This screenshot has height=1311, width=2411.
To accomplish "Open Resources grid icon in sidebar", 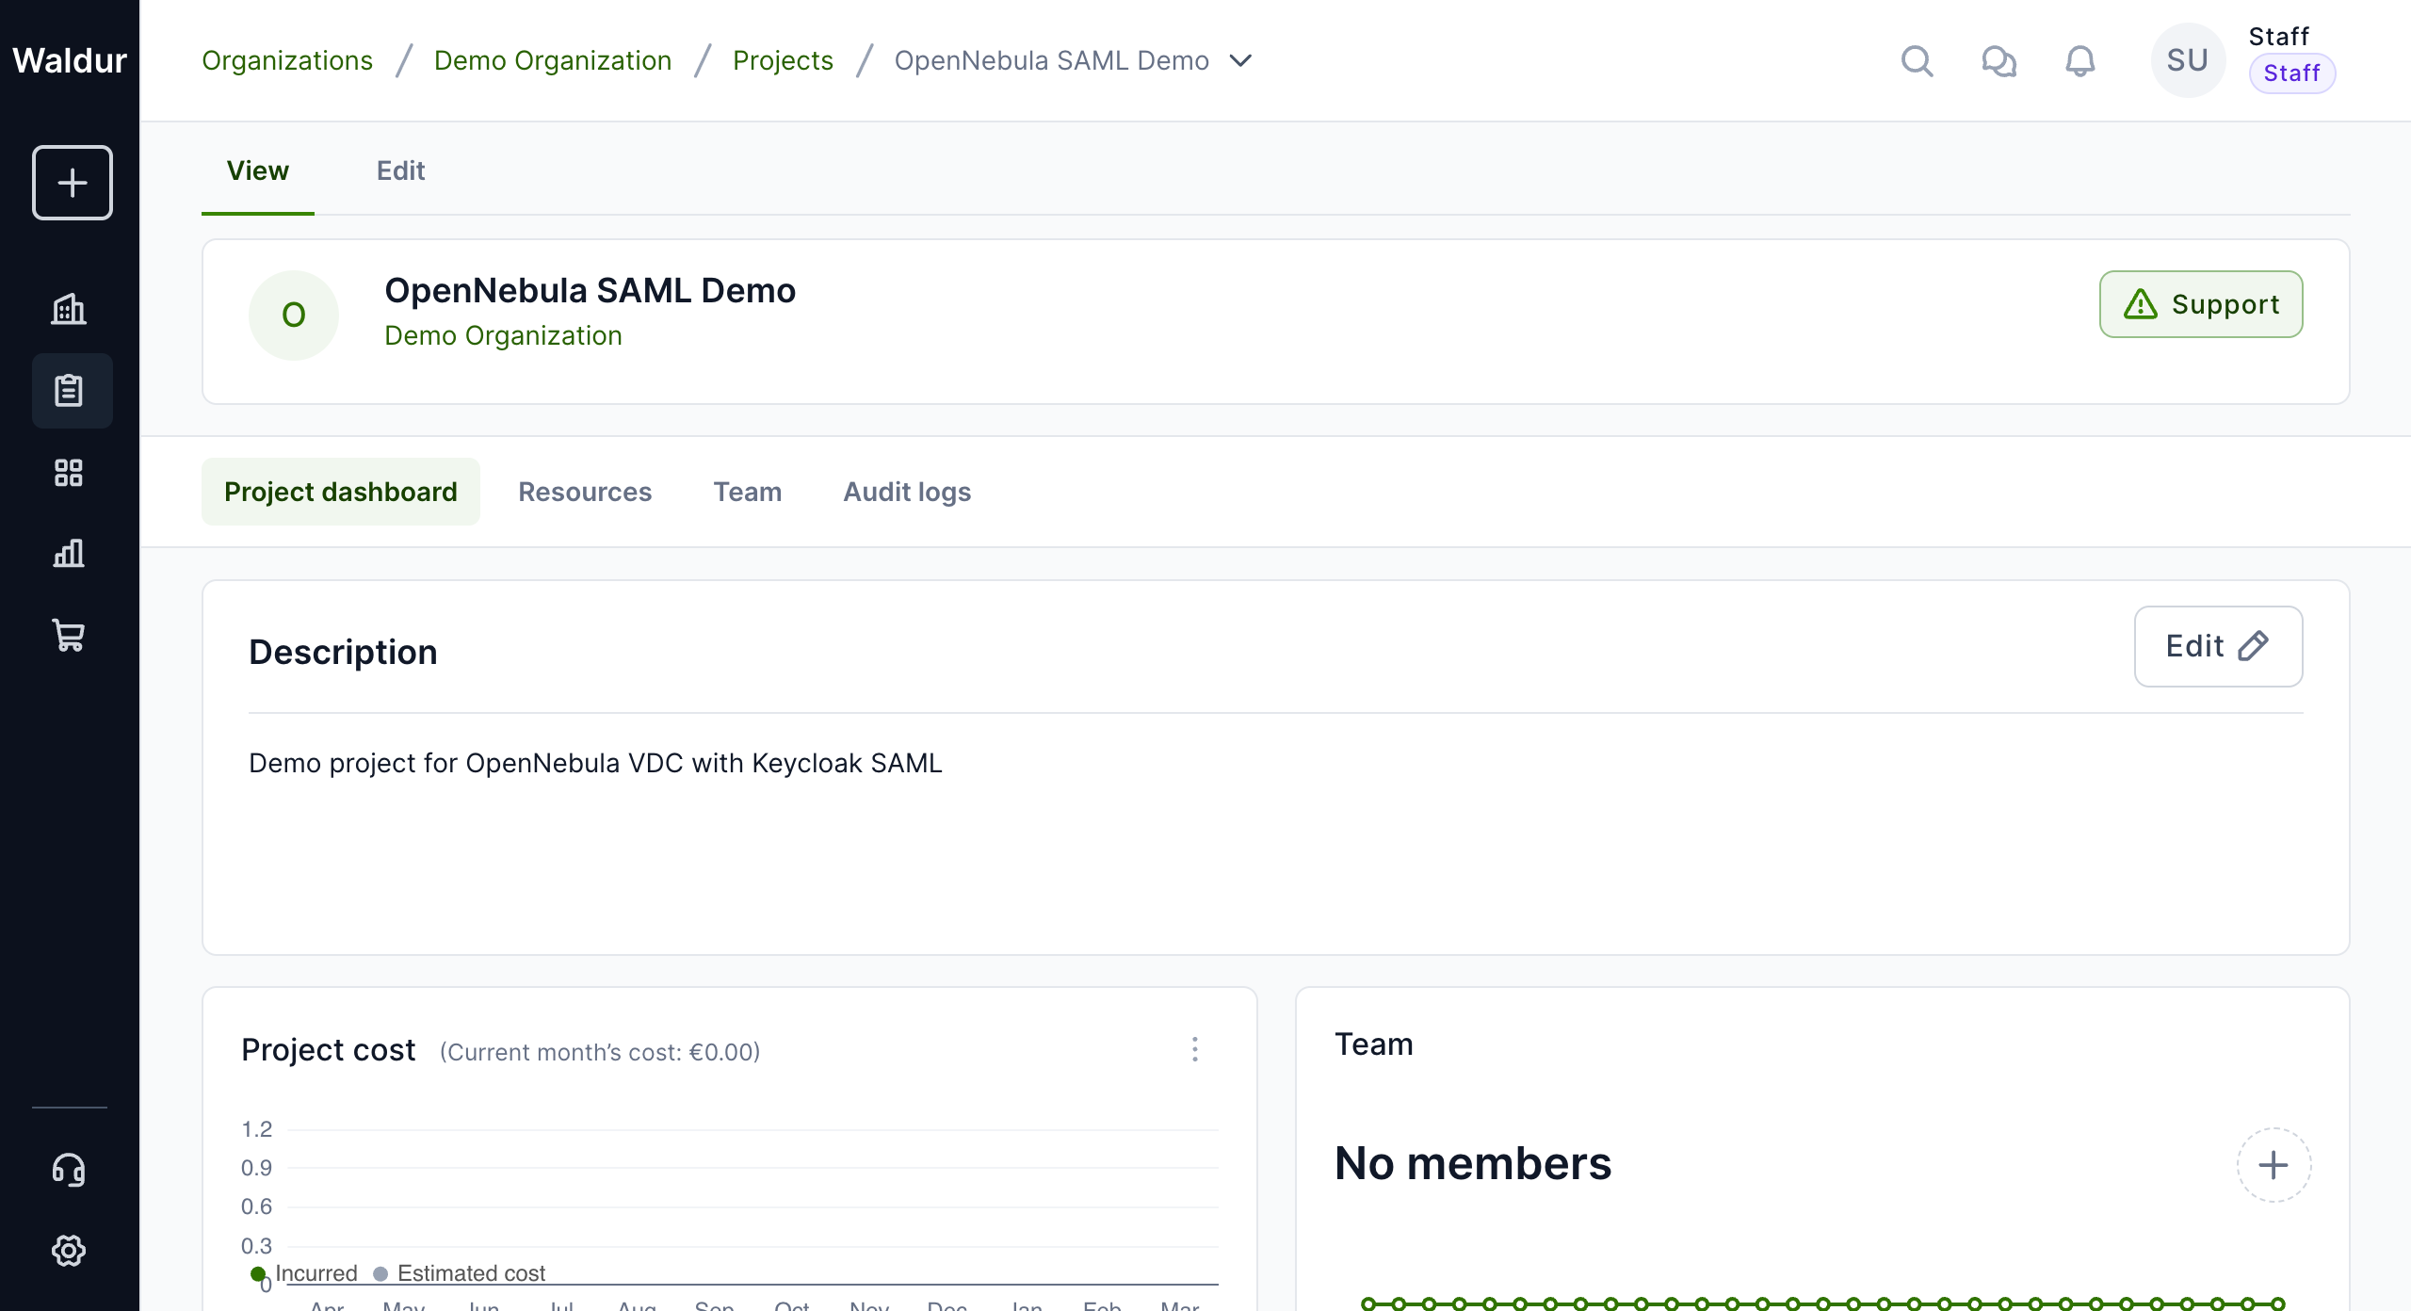I will (69, 473).
